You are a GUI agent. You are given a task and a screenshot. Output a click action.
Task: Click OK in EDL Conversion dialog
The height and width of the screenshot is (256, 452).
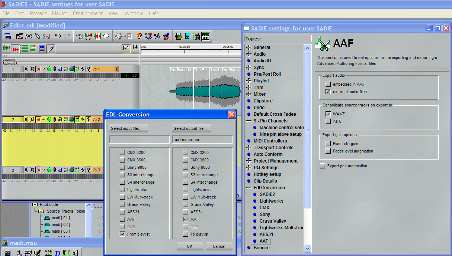(190, 246)
